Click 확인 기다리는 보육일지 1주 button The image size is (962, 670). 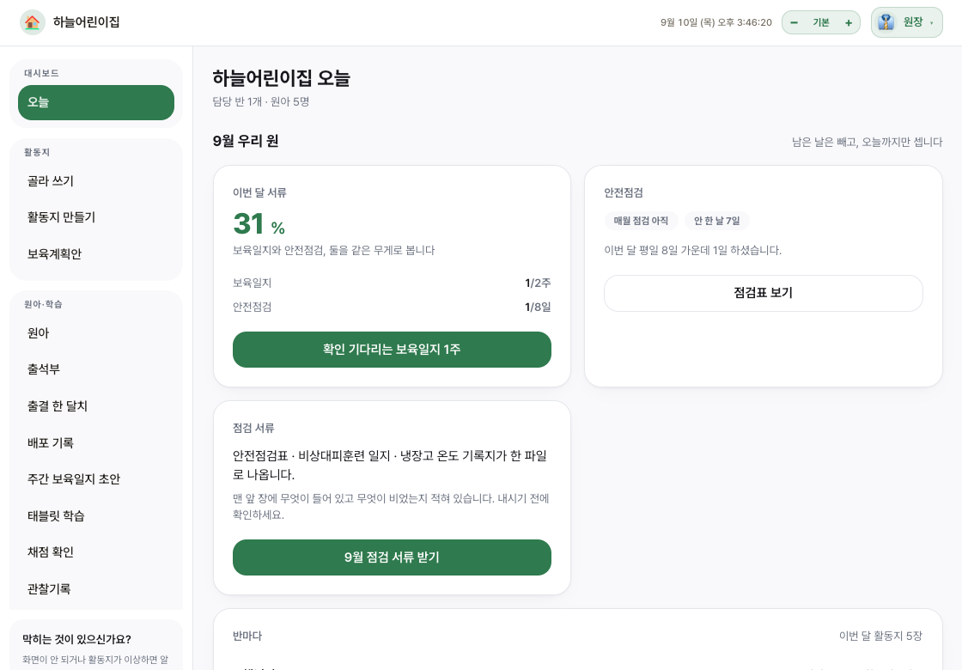392,350
